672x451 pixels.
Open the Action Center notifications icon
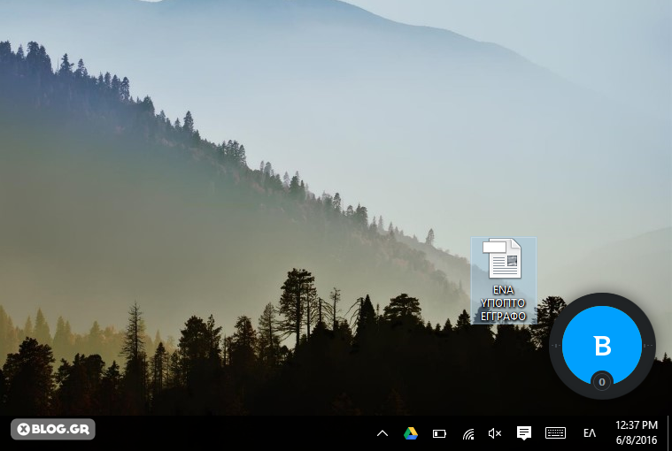point(524,433)
